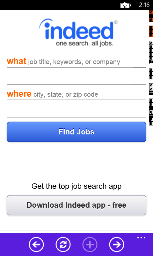
Task: Click the forward arrow icon
Action: 117,244
